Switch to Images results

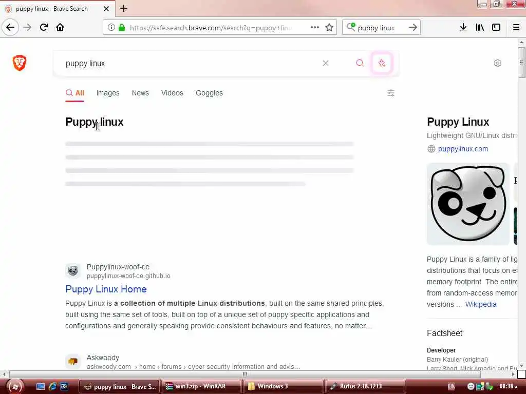108,93
